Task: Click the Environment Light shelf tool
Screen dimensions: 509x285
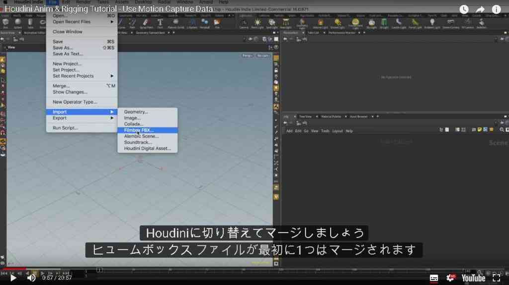Action: [x=355, y=23]
